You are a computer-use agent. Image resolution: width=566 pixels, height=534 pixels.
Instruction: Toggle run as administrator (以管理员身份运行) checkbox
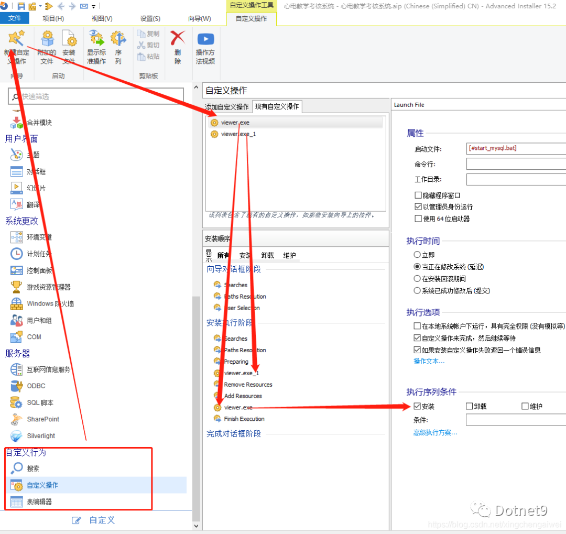coord(418,207)
